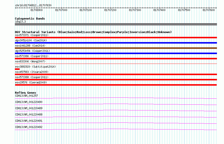Click the blue gain bar of dgv5253n54
The width and height of the screenshot is (224, 144).
[x=116, y=53]
